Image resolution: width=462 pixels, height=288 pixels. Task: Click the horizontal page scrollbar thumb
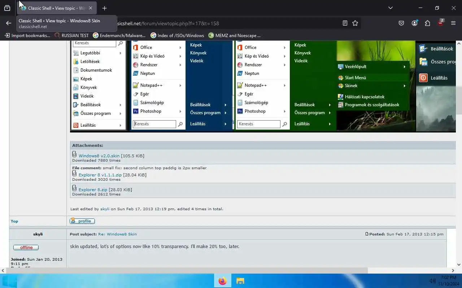[187, 270]
